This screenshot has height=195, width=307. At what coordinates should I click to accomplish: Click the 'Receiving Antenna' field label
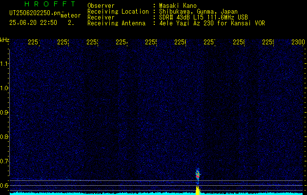116,23
